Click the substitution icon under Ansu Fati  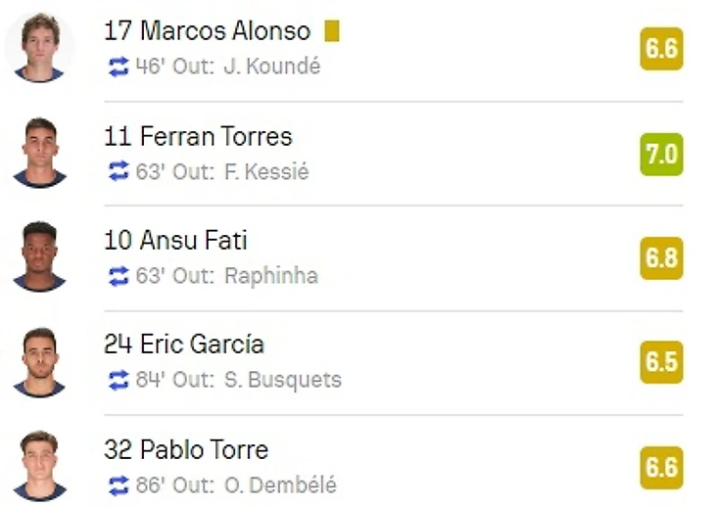click(119, 276)
